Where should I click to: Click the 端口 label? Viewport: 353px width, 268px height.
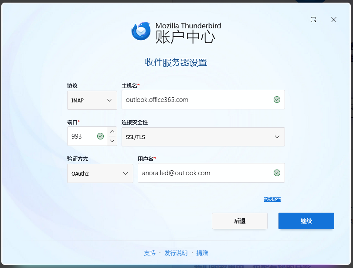72,122
